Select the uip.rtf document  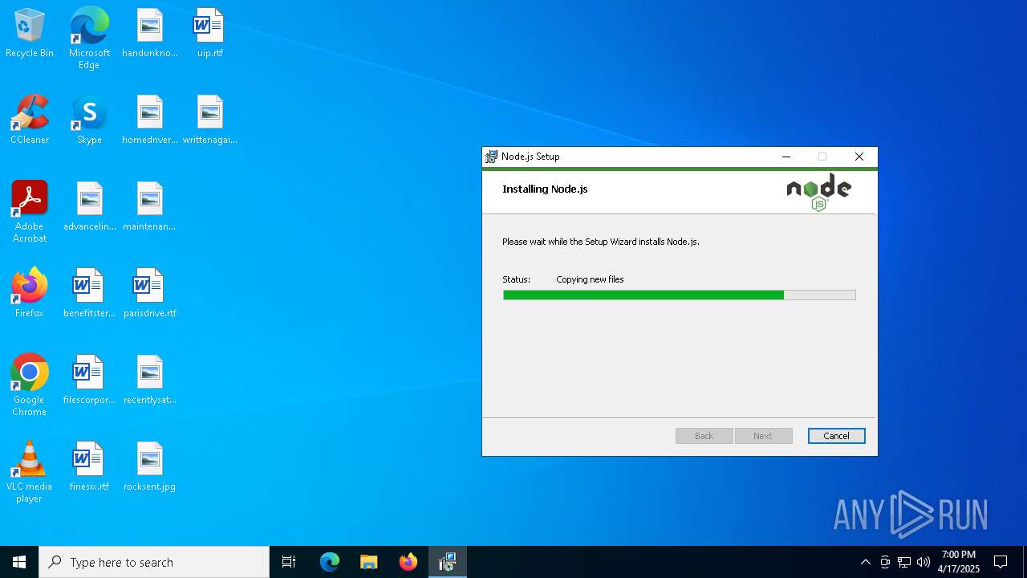[209, 34]
